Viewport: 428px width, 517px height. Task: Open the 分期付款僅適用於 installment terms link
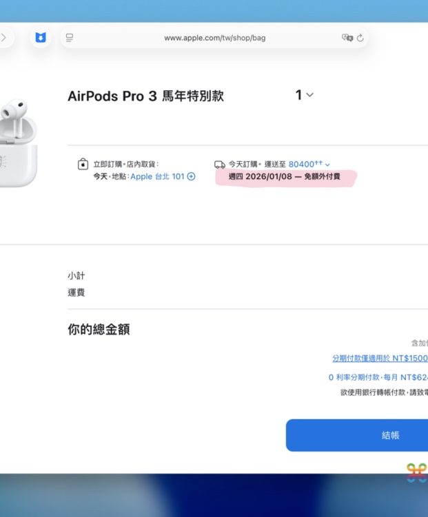[x=380, y=358]
